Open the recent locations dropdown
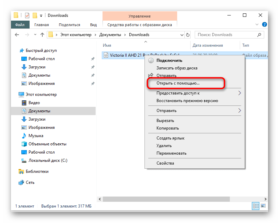The width and height of the screenshot is (279, 223). (35, 35)
